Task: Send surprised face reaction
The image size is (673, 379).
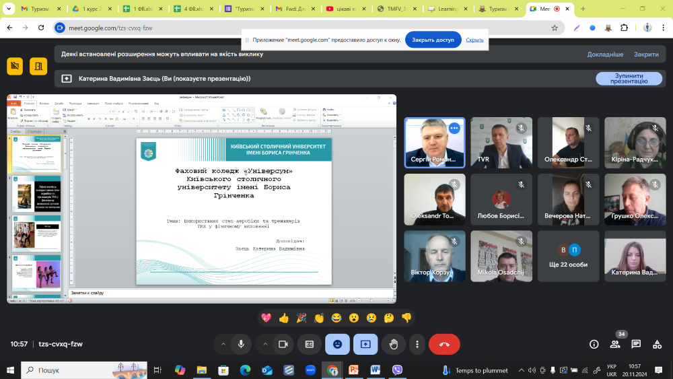Action: tap(354, 318)
